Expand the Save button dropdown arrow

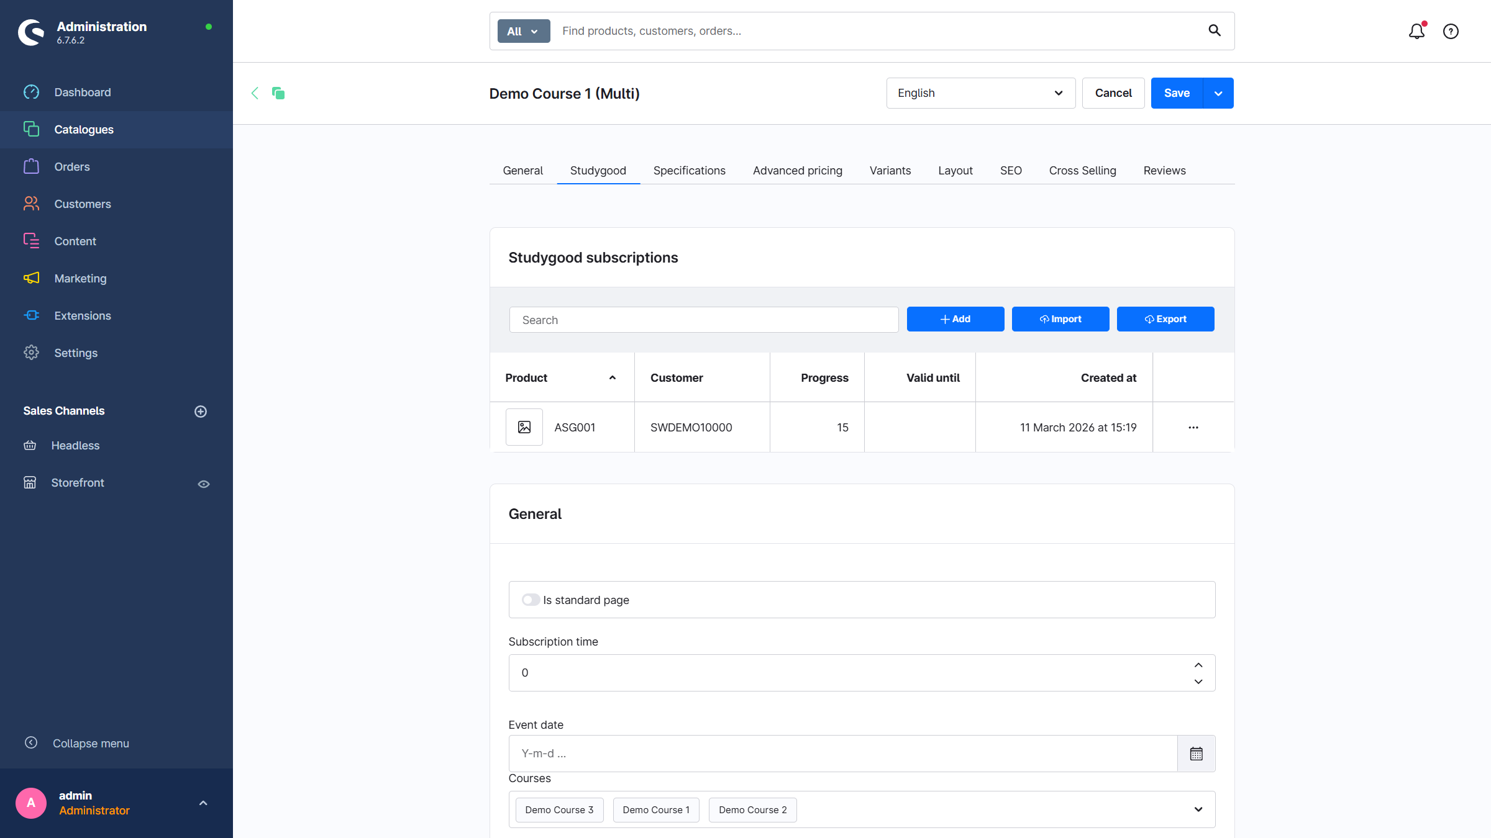click(1218, 93)
